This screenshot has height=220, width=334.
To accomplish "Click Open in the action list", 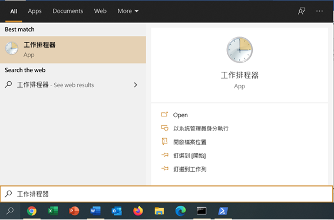I will pyautogui.click(x=180, y=115).
